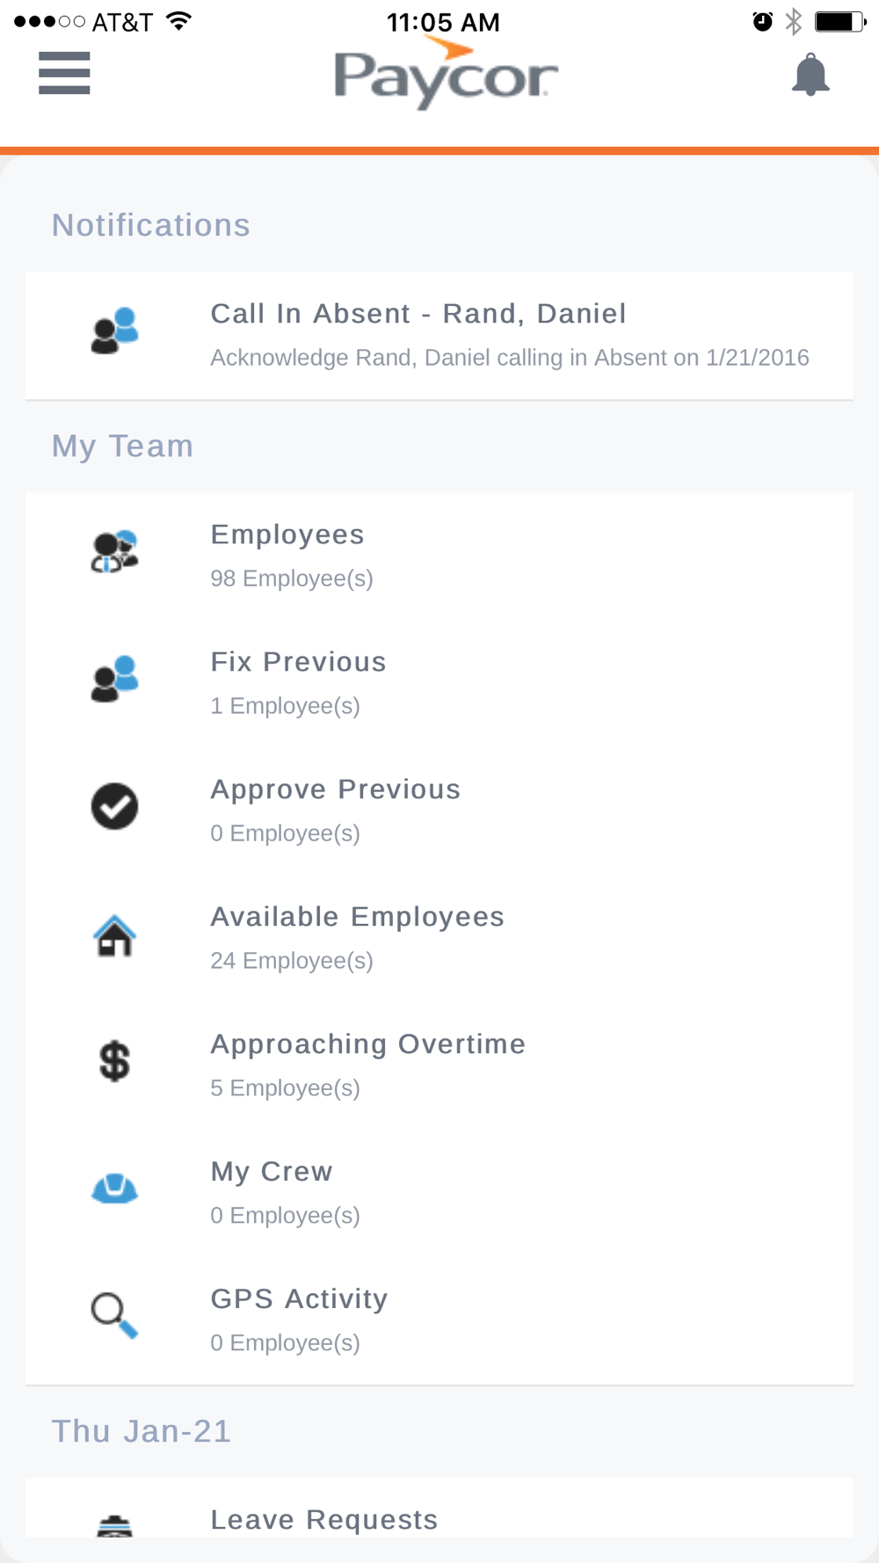Tap the '5 Employee(s)' count

[x=286, y=1088]
